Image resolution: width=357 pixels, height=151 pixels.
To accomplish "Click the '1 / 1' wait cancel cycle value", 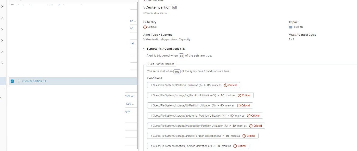I will (291, 39).
